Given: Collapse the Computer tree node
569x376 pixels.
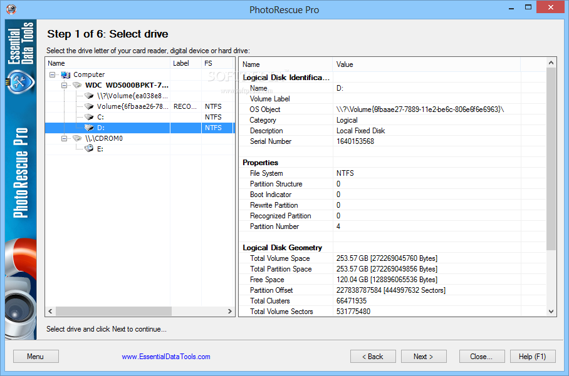Looking at the screenshot, I should [52, 74].
